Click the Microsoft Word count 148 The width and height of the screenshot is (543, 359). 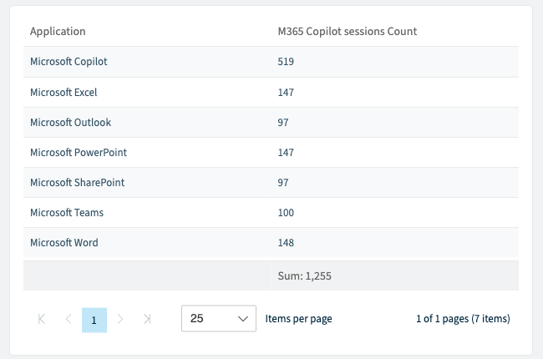click(286, 243)
